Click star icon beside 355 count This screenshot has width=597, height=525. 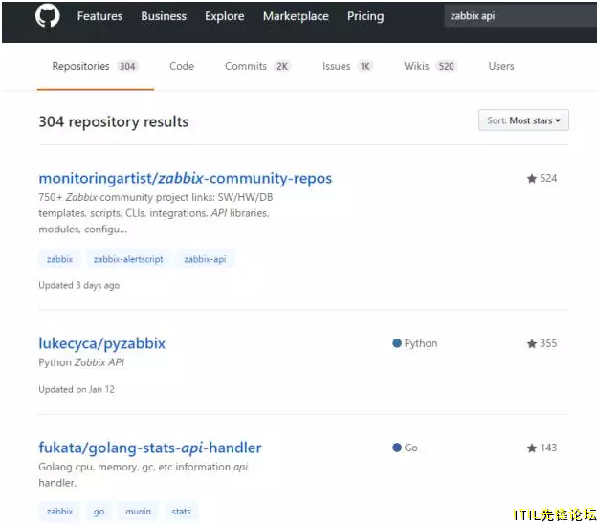532,343
